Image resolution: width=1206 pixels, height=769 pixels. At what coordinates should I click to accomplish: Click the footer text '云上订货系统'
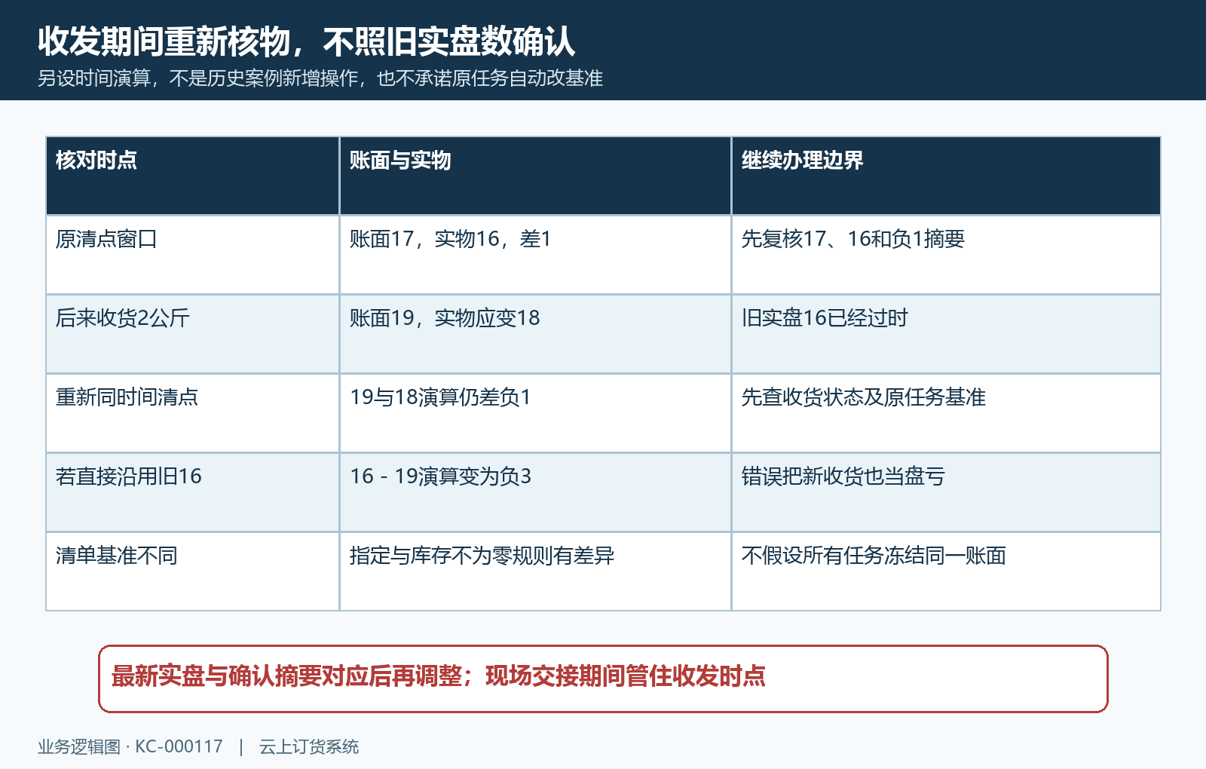pyautogui.click(x=309, y=746)
